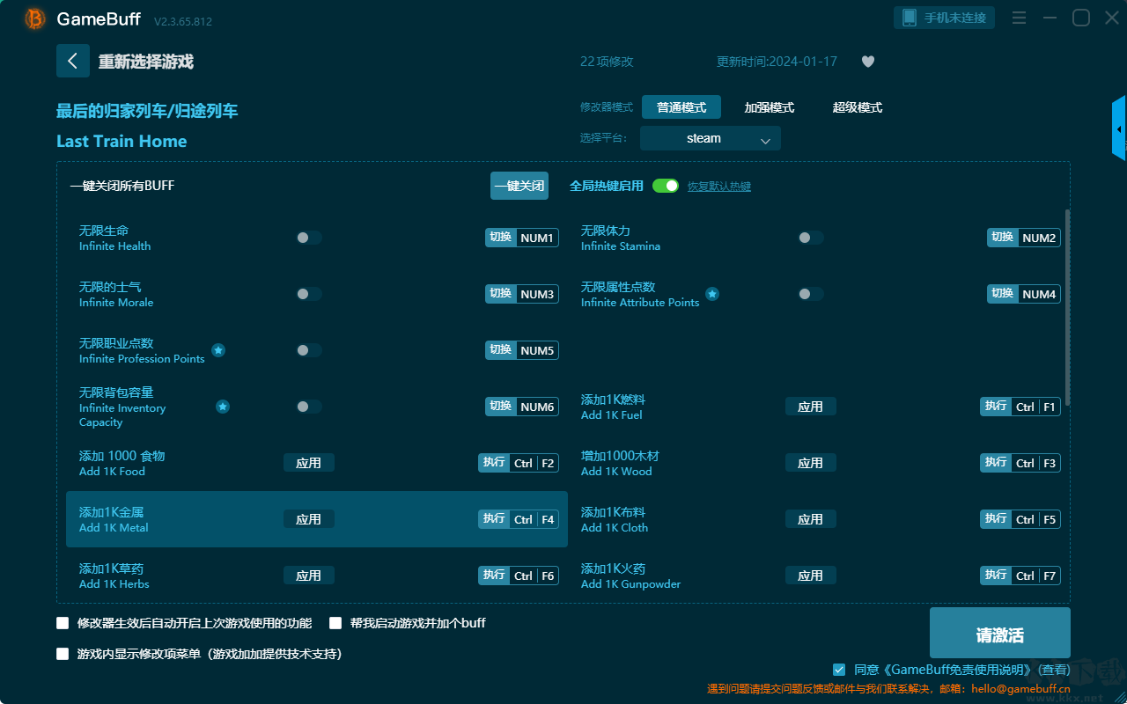
Task: Click the heart favorite icon
Action: [868, 62]
